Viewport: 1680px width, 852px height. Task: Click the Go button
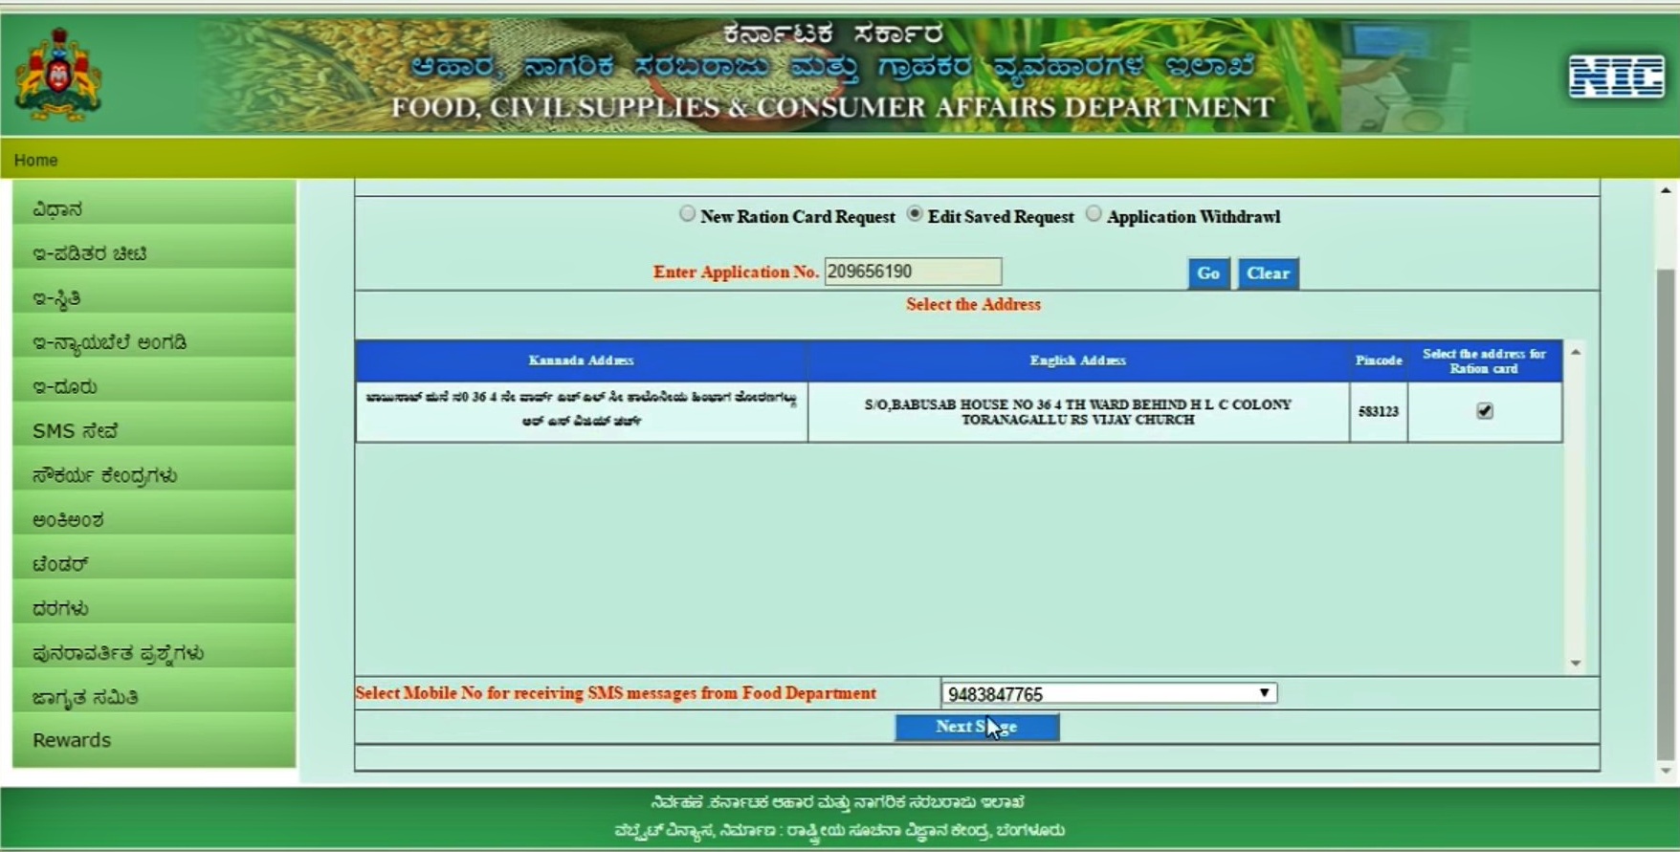tap(1208, 273)
